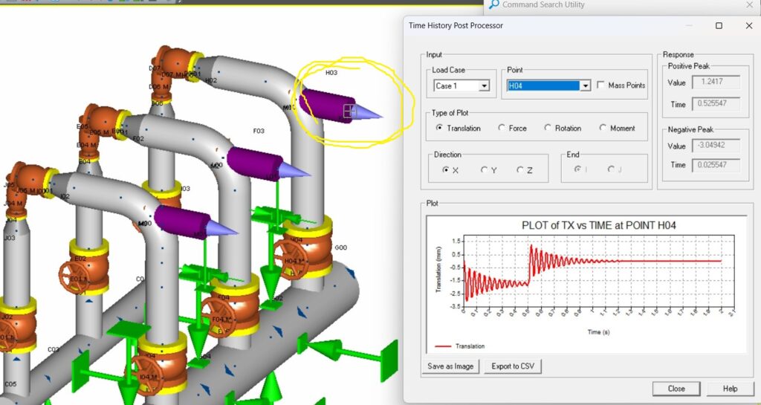This screenshot has height=405, width=761.
Task: Switch plot type to Rotation
Action: tap(548, 128)
